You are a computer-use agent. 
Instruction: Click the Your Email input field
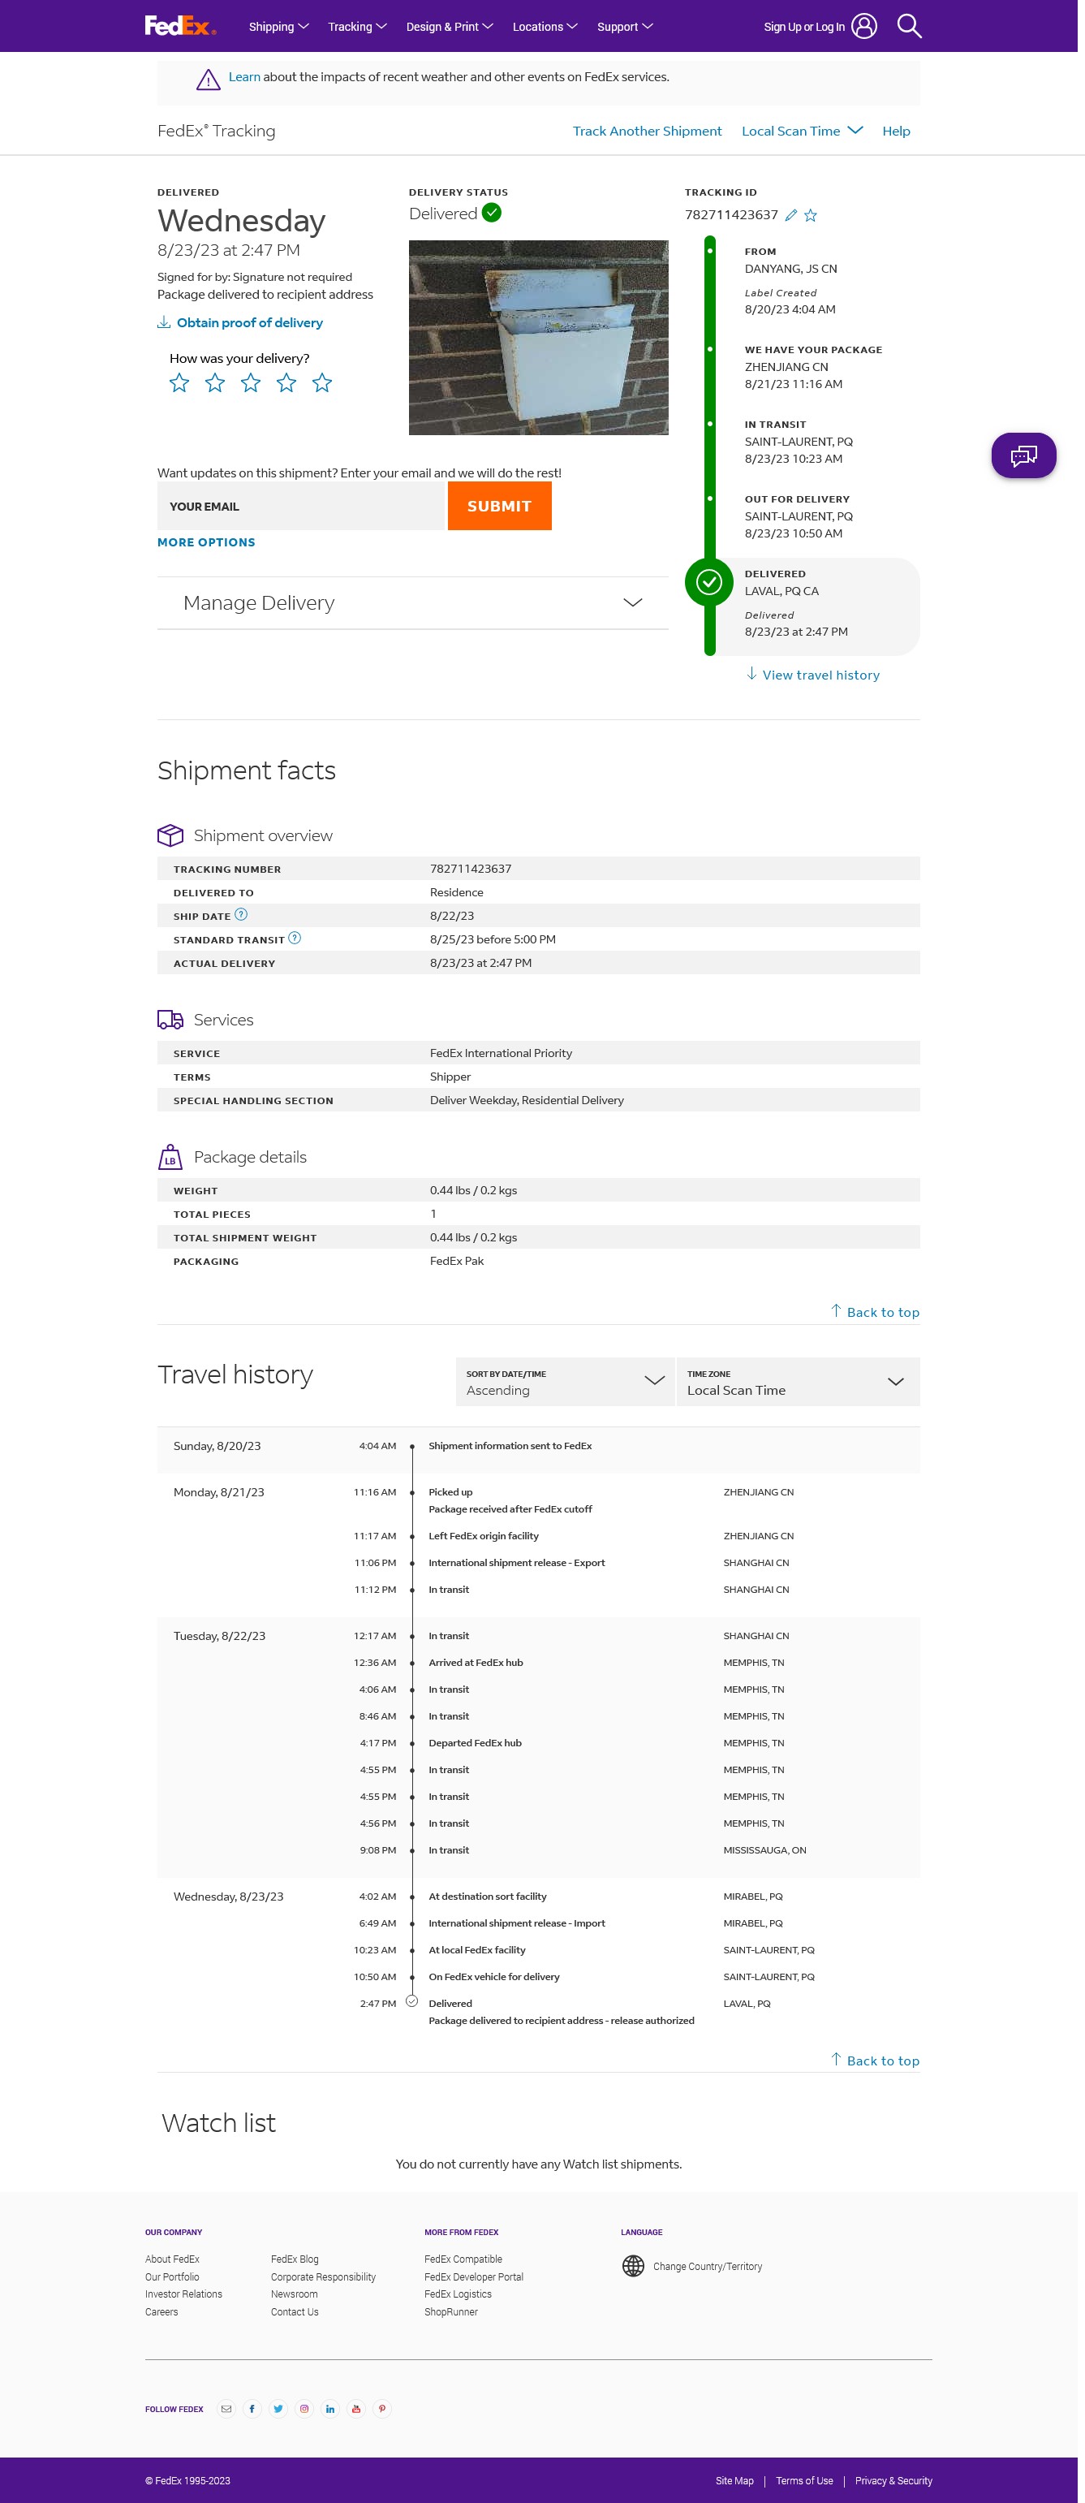pyautogui.click(x=300, y=507)
